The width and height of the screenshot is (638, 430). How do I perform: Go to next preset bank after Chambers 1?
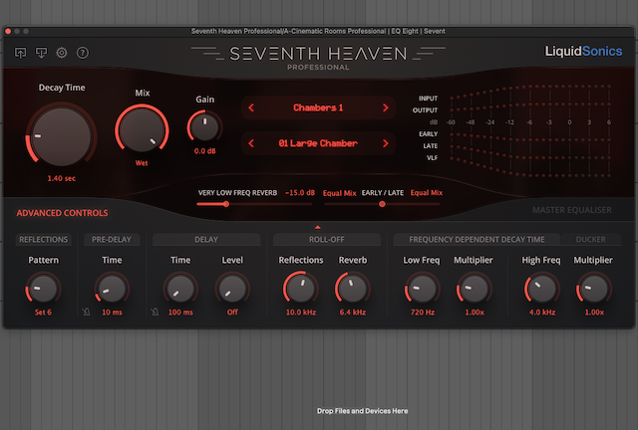386,107
